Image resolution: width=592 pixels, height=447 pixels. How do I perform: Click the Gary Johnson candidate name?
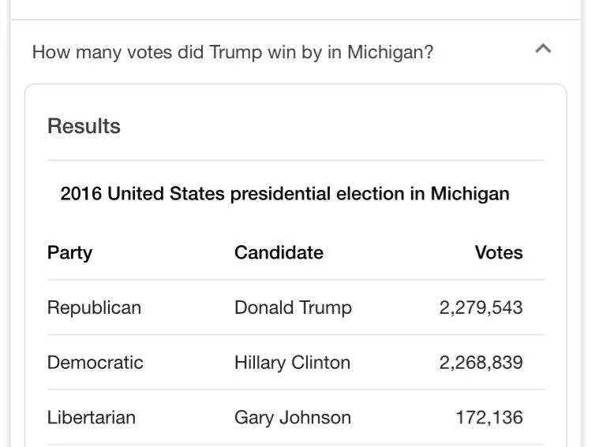pyautogui.click(x=292, y=417)
